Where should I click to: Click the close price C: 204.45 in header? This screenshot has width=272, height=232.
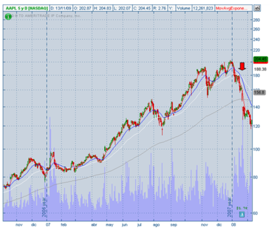pos(142,8)
